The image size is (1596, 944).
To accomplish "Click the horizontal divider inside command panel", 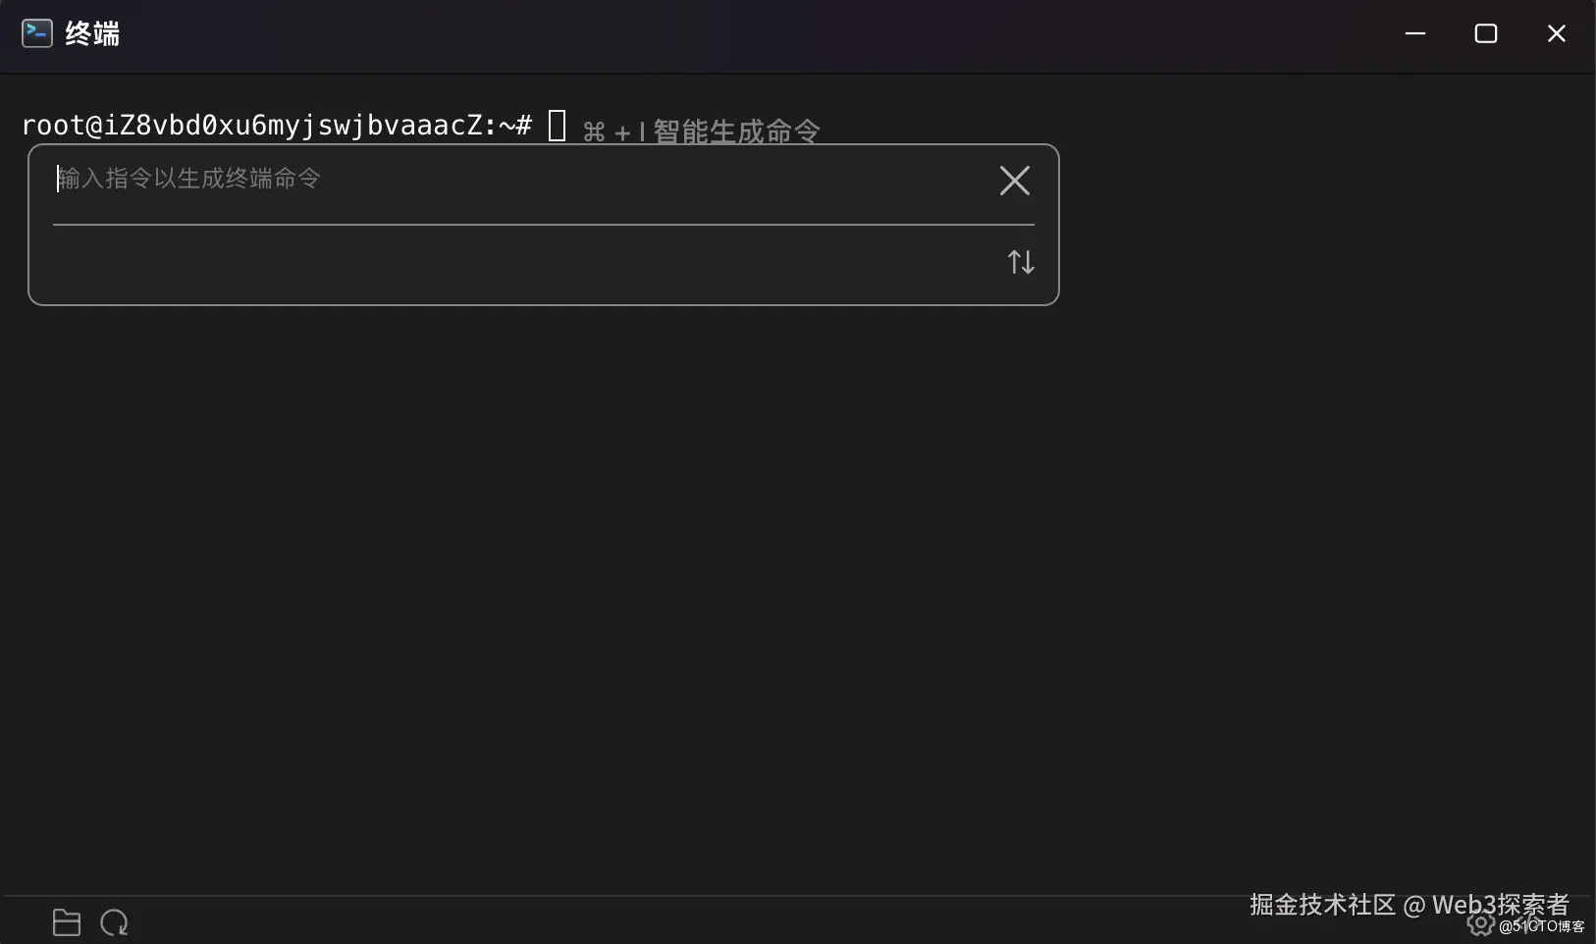I will [x=543, y=226].
